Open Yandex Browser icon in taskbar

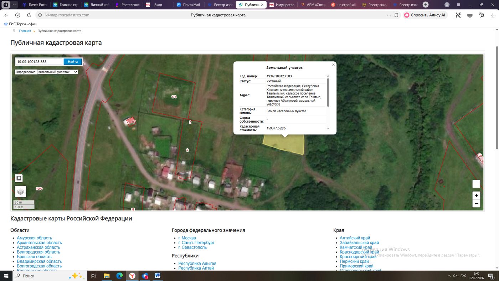[132, 276]
